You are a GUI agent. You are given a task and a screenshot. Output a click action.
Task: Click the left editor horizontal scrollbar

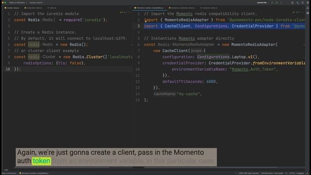pyautogui.click(x=62, y=167)
